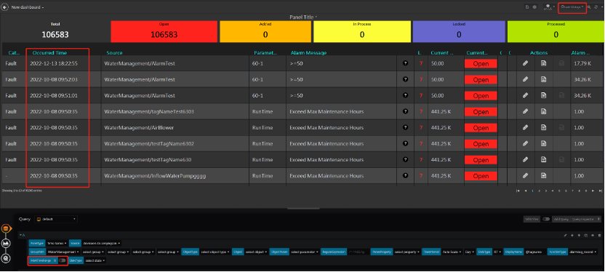
Task: Open the document icon in the 09:52:03 row
Action: tap(543, 79)
